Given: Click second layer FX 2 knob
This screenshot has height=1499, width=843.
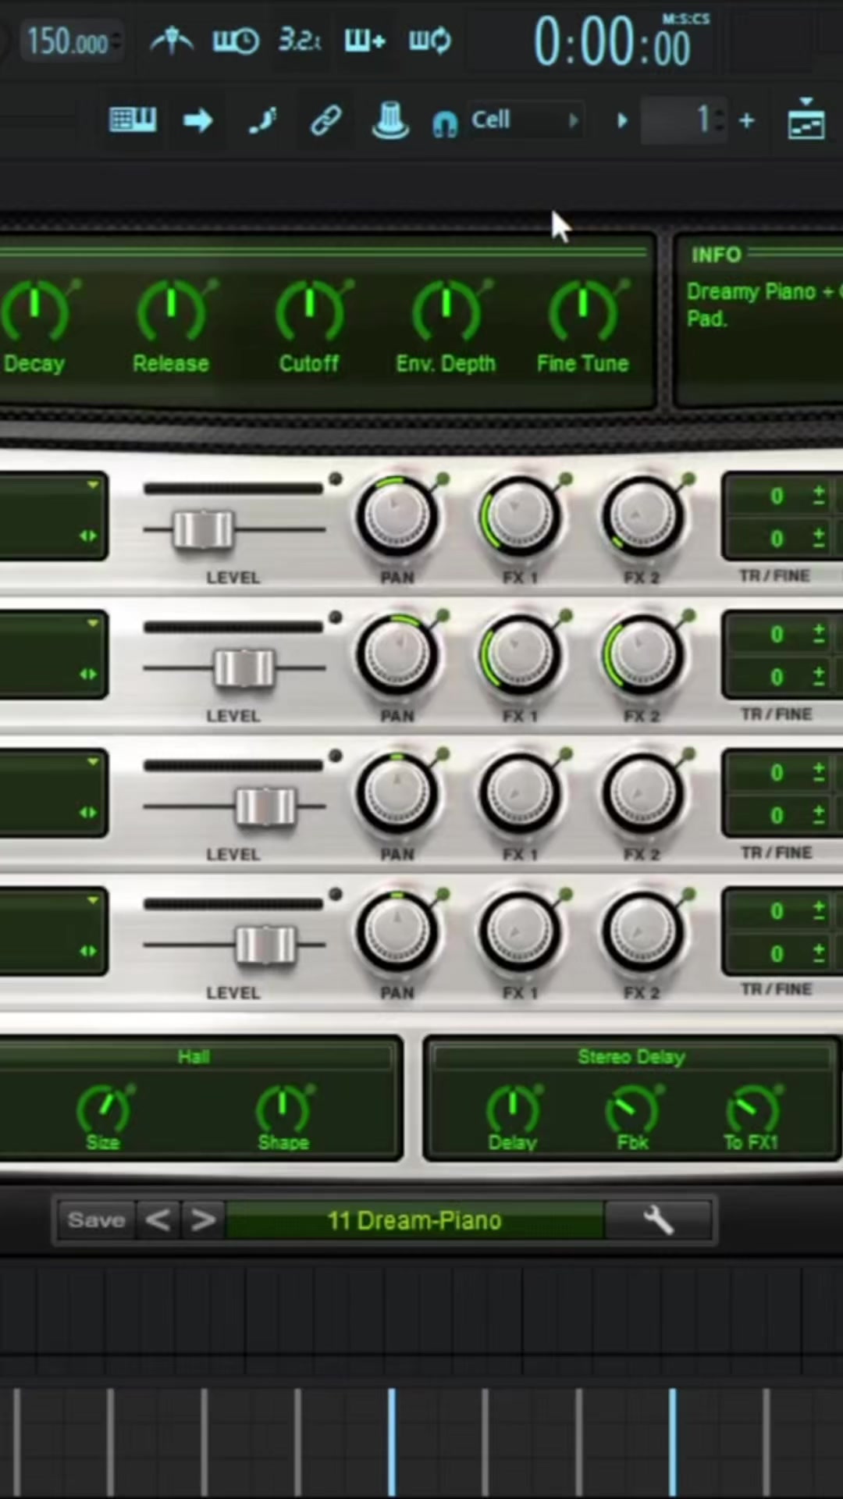Looking at the screenshot, I should click(x=642, y=655).
